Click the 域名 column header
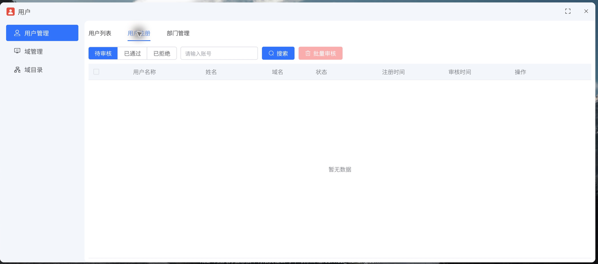 point(278,72)
